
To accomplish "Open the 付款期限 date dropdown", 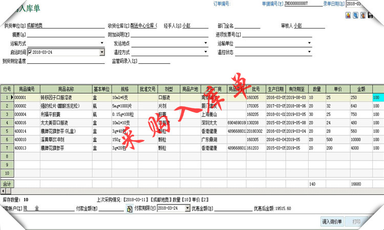I will tap(187, 209).
